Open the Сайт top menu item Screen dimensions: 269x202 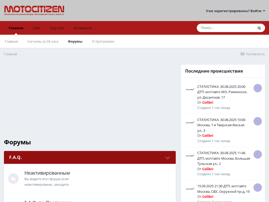click(37, 28)
